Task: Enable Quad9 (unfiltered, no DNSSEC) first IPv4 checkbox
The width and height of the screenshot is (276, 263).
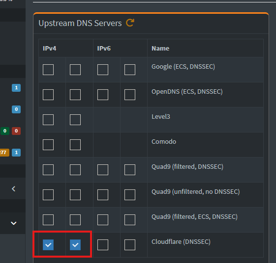Action: 48,195
